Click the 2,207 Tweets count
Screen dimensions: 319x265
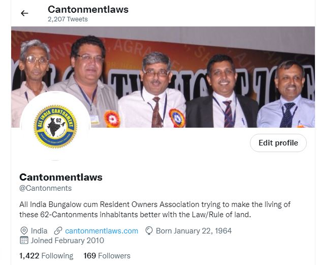(x=68, y=19)
